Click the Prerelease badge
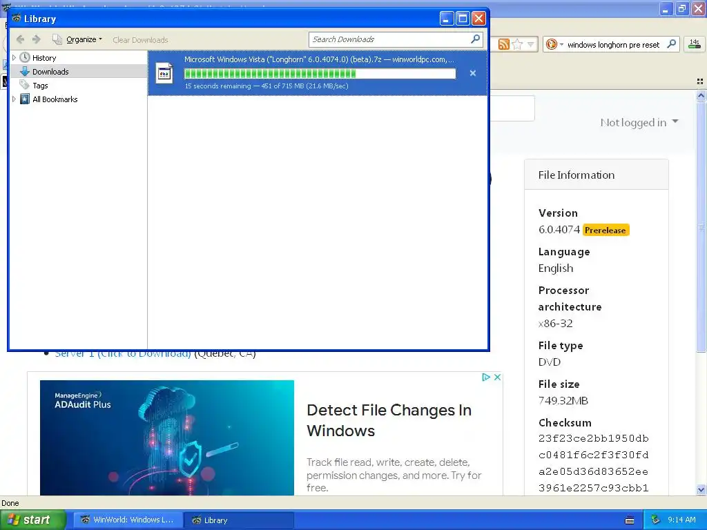Image resolution: width=707 pixels, height=530 pixels. 605,230
